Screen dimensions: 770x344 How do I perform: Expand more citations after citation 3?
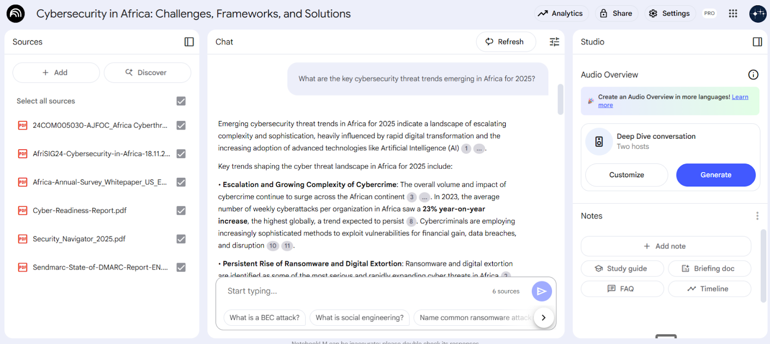point(424,197)
